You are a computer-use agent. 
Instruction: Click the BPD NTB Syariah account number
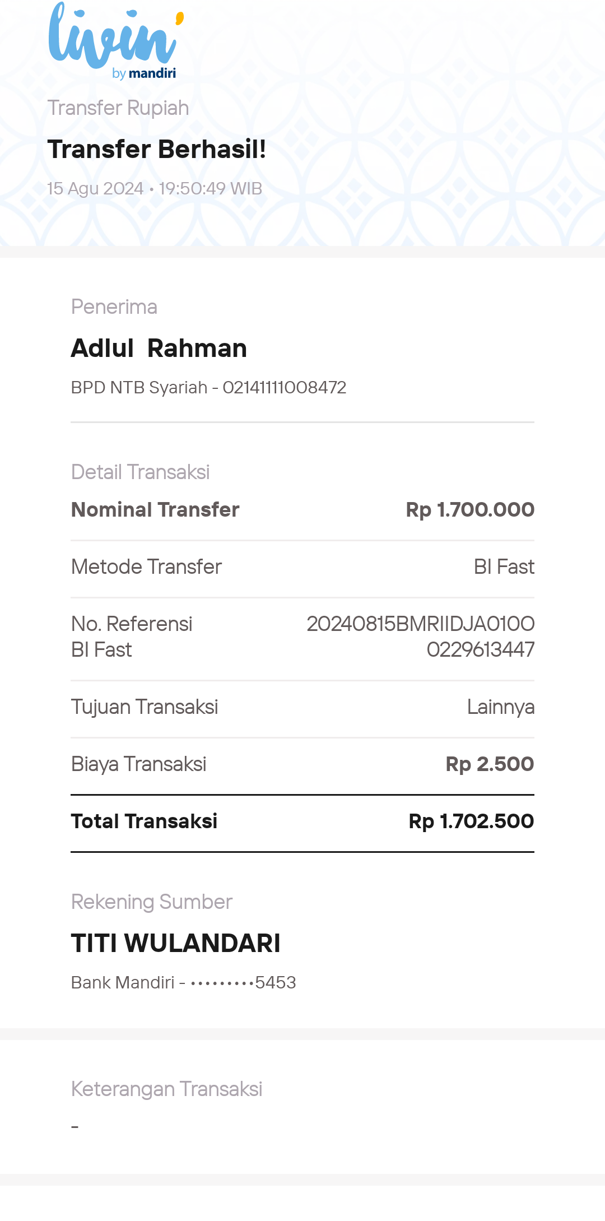point(208,388)
